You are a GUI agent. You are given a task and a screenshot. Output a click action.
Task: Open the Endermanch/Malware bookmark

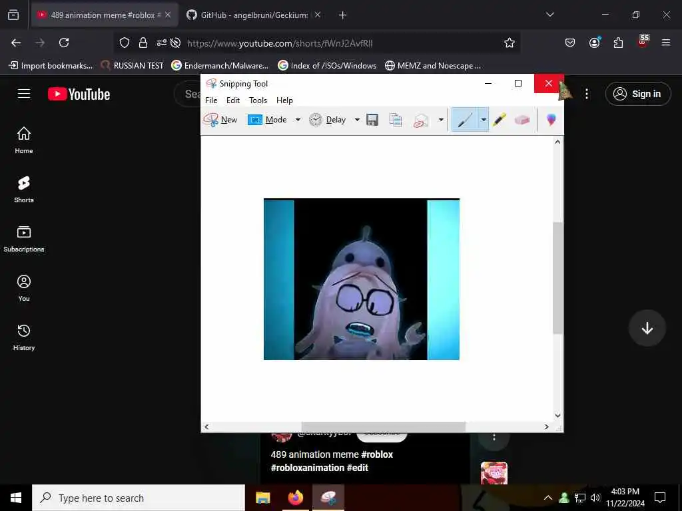[x=220, y=66]
